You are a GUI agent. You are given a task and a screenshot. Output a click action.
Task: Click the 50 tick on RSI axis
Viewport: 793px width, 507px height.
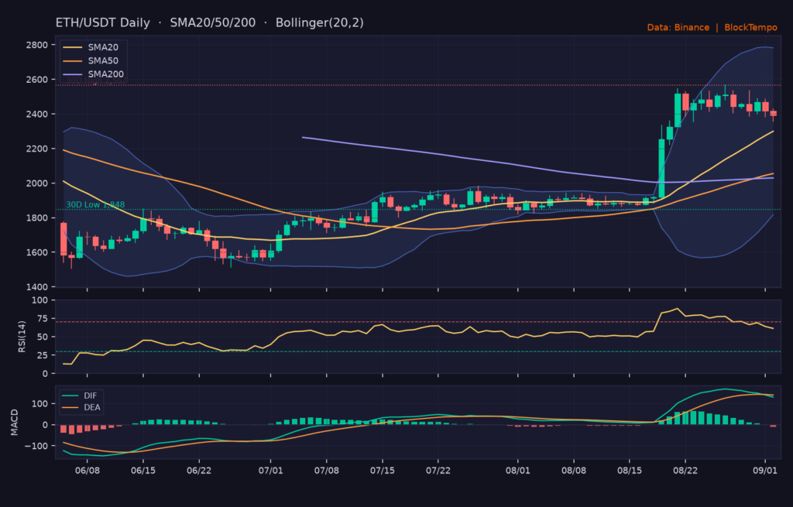click(x=43, y=337)
